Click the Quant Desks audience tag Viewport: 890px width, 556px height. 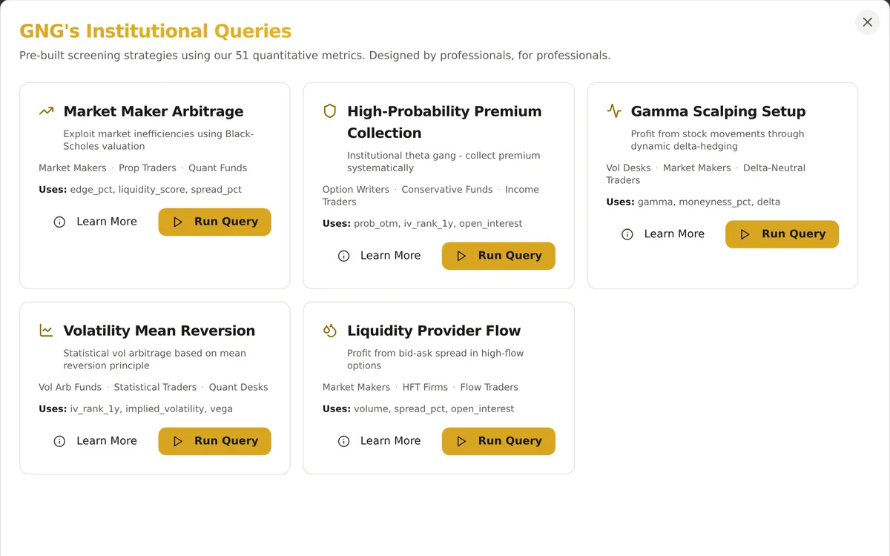[239, 388]
